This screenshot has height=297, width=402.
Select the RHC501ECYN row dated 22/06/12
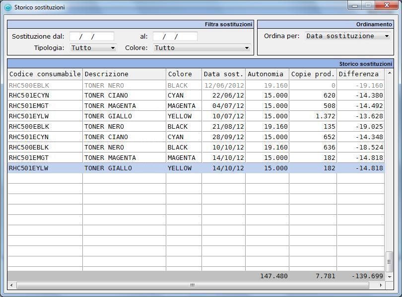(196, 96)
